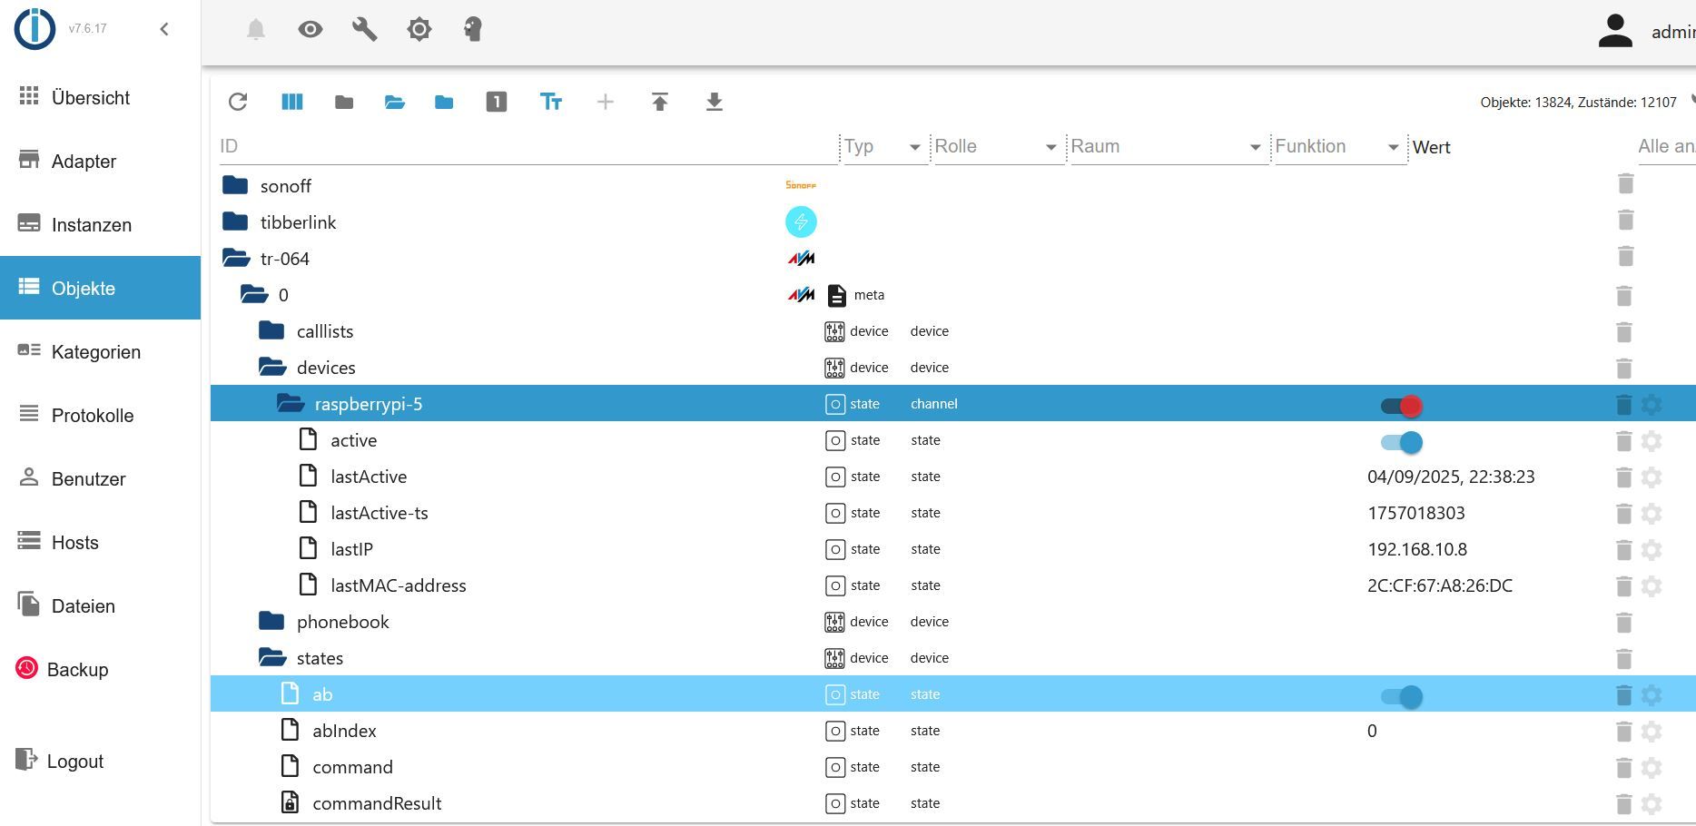Open the Adapter menu item
This screenshot has height=826, width=1696.
tap(84, 162)
